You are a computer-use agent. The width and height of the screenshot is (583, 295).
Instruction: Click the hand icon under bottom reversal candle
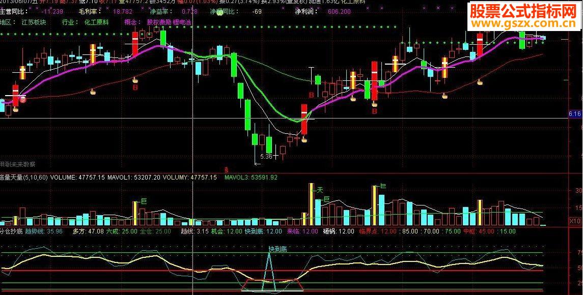(304, 140)
